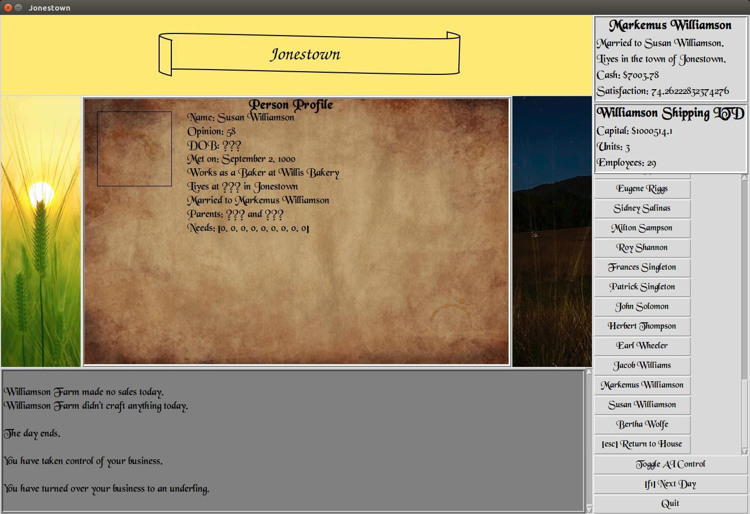This screenshot has height=514, width=750.
Task: Choose Susan Williamson in the people list
Action: tap(642, 405)
